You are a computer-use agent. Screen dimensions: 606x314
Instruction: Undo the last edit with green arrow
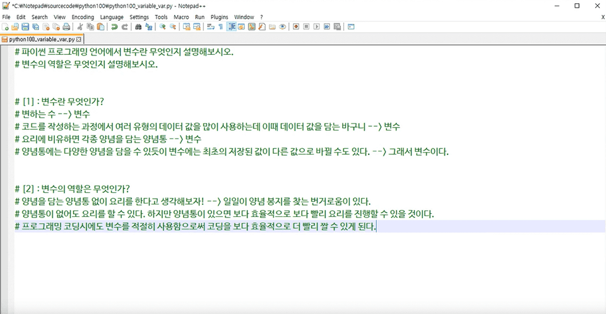coord(114,26)
